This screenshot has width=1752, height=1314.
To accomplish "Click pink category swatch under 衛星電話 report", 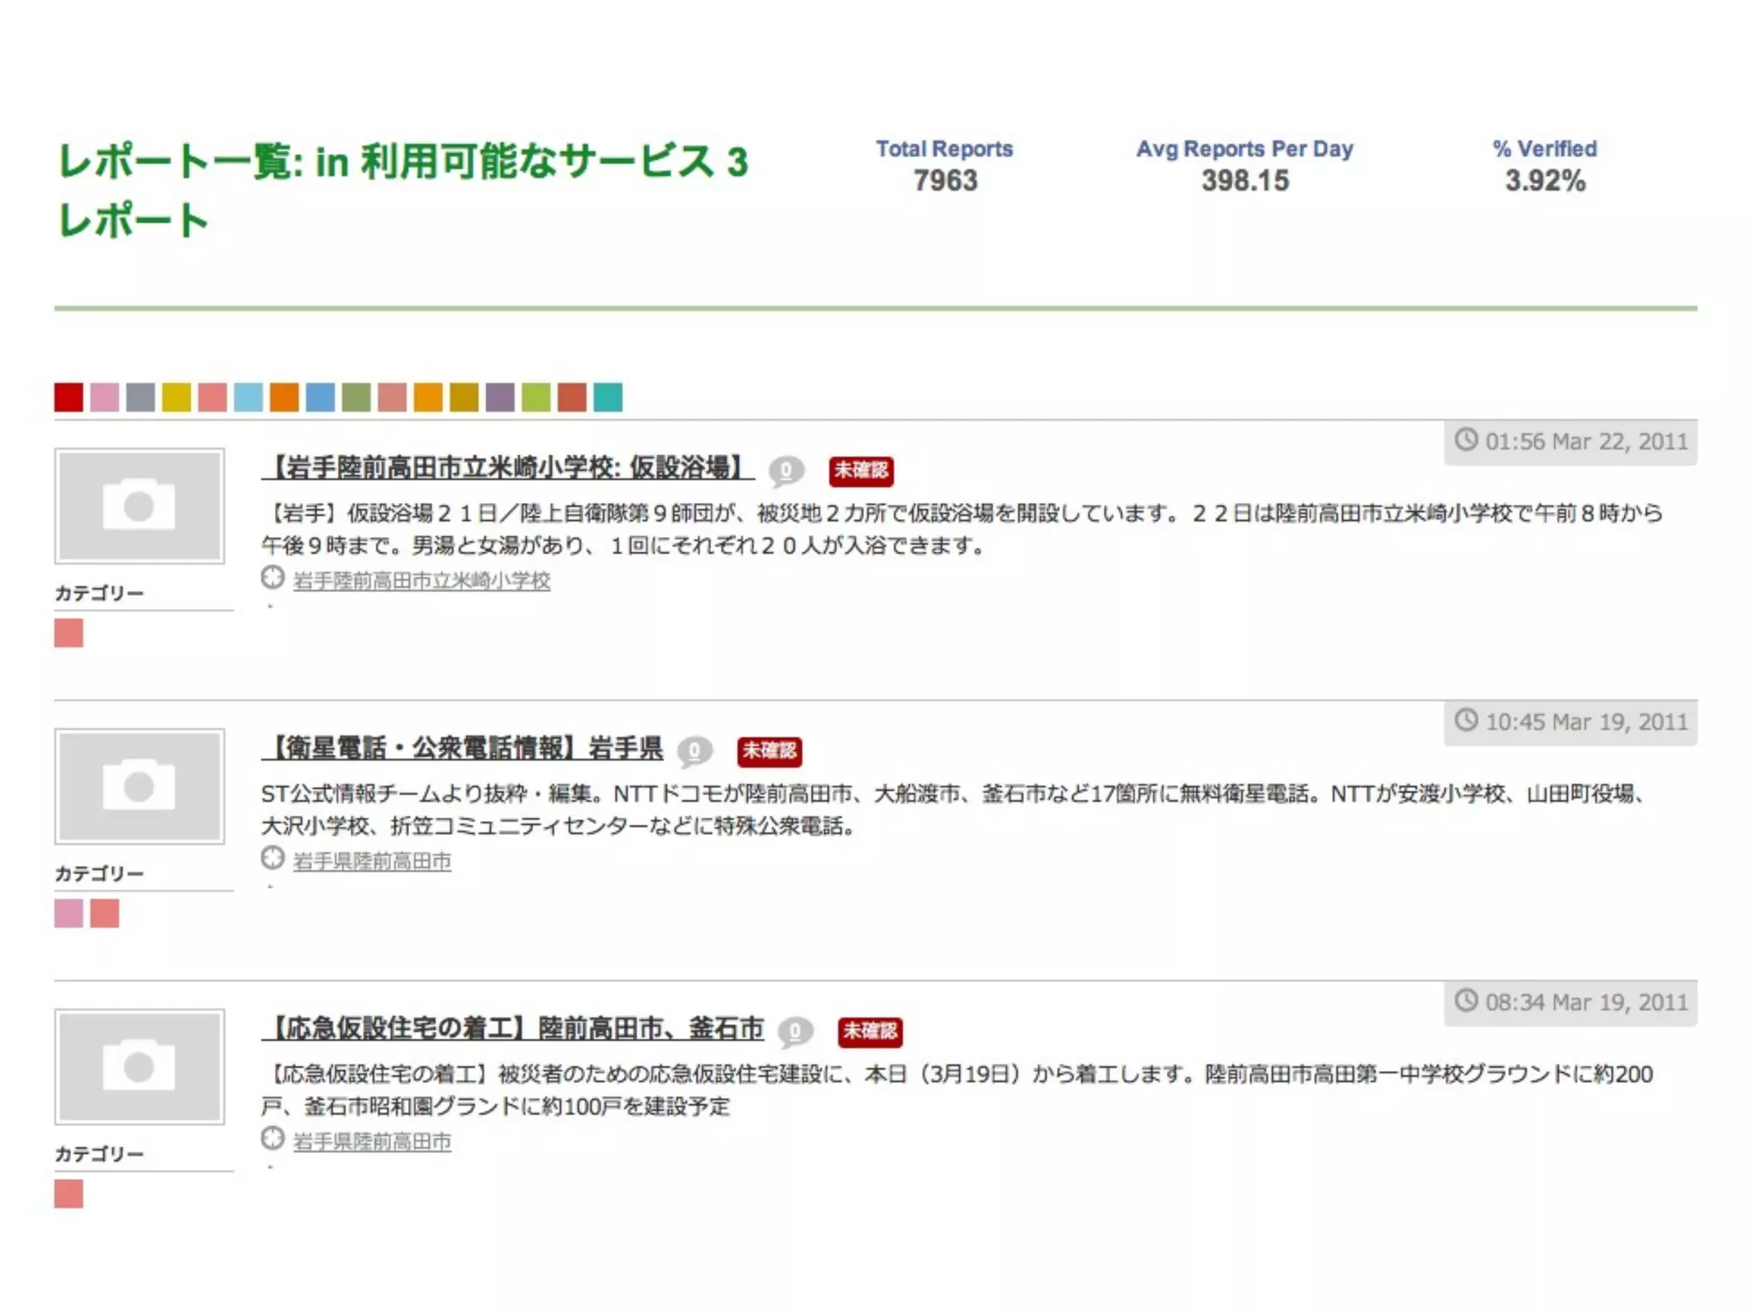I will point(68,914).
